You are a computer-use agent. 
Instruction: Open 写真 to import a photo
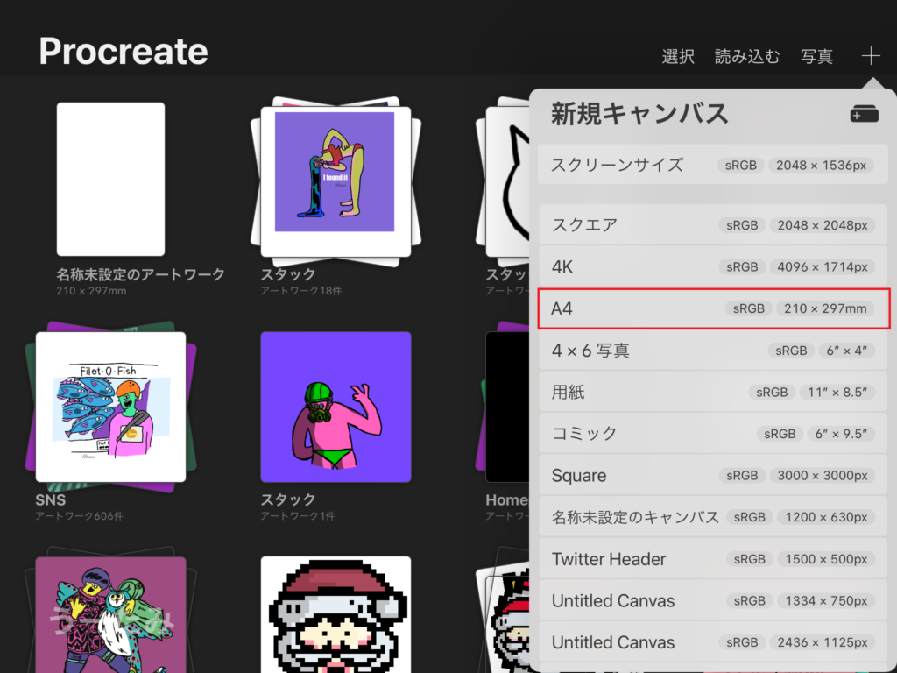816,57
